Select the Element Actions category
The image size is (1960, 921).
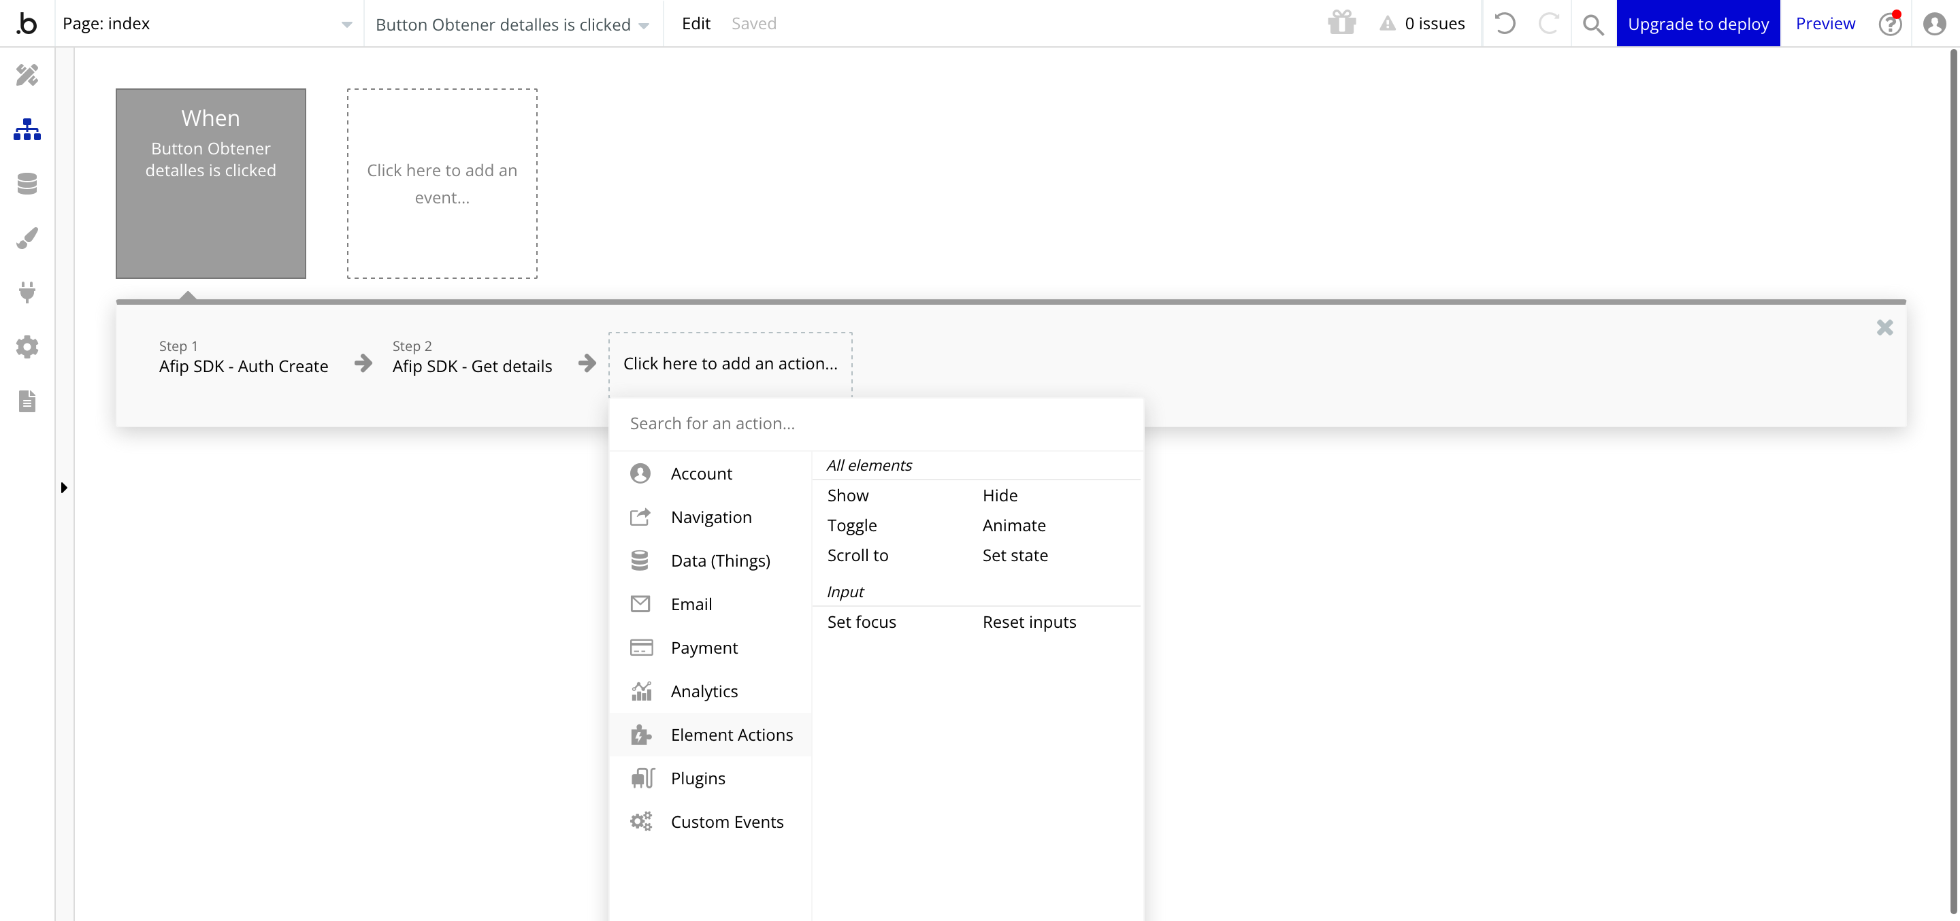point(710,735)
